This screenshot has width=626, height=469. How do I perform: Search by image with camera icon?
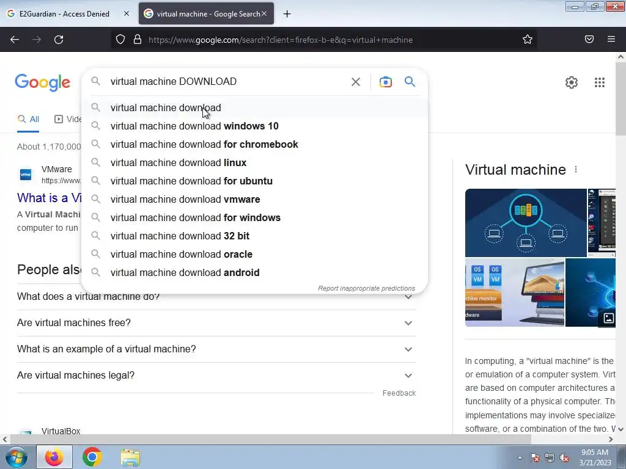(x=385, y=82)
